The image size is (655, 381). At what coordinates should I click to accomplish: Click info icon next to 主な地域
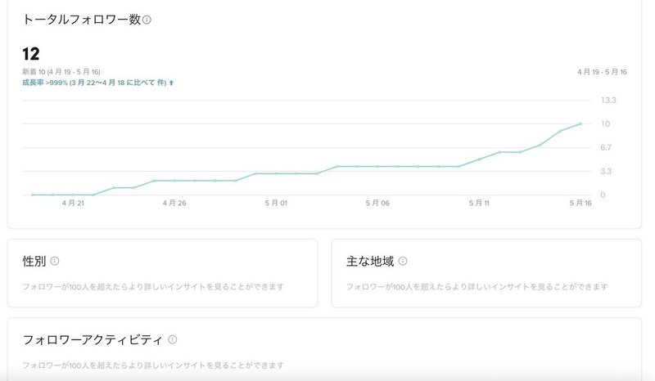tap(403, 261)
